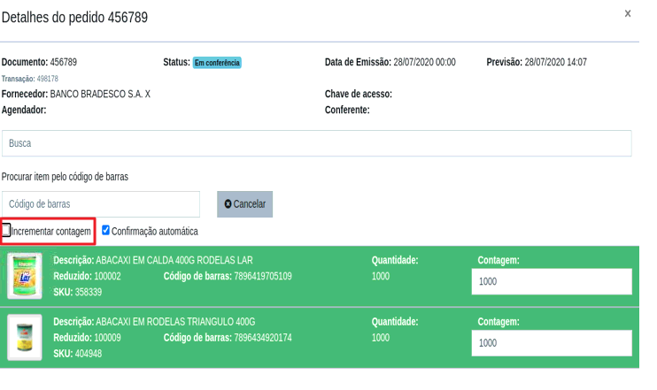Click the Agendador label
Image resolution: width=657 pixels, height=390 pixels.
coord(24,110)
